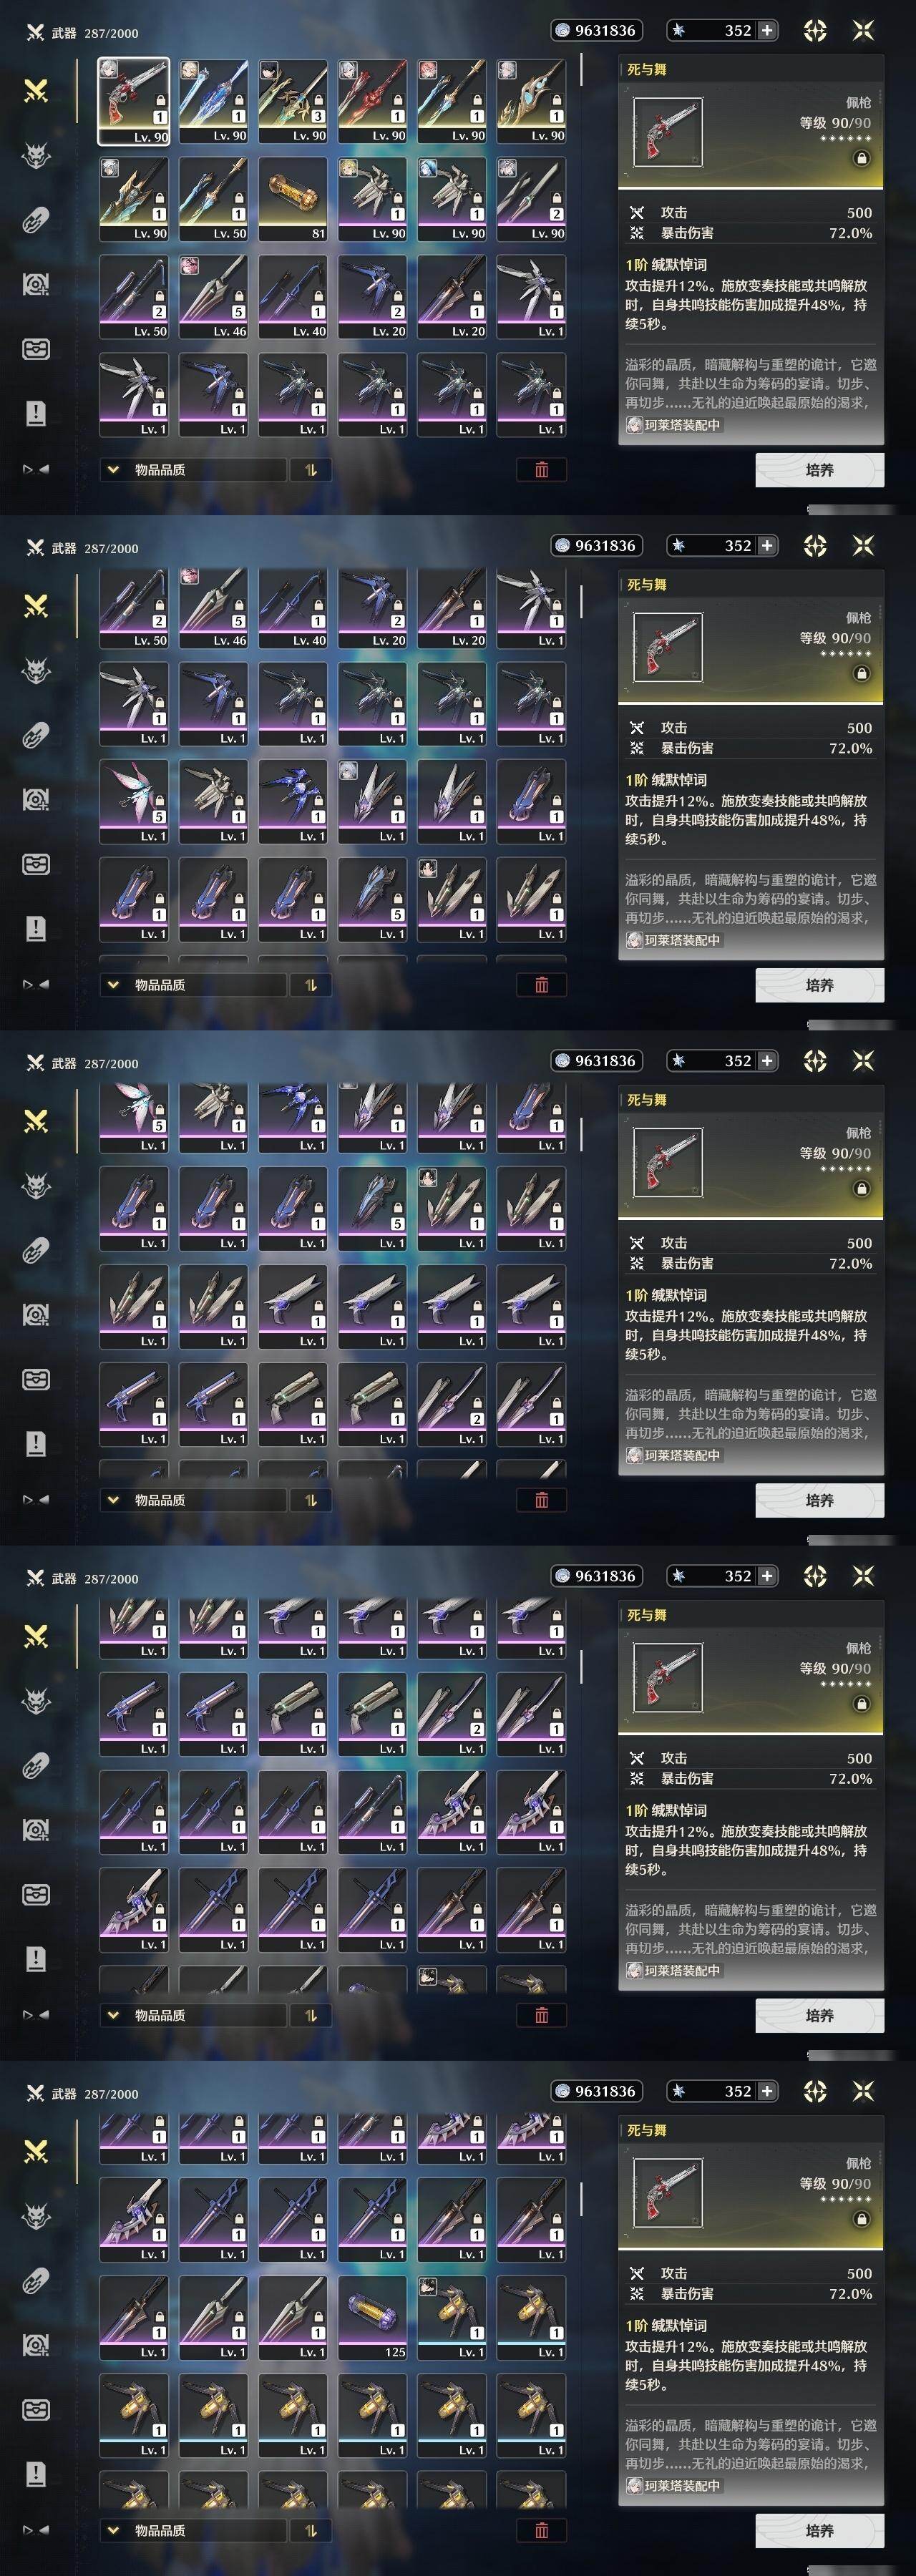Click the 培养 button in the bottommost screen
Image resolution: width=916 pixels, height=2576 pixels.
[x=819, y=2530]
